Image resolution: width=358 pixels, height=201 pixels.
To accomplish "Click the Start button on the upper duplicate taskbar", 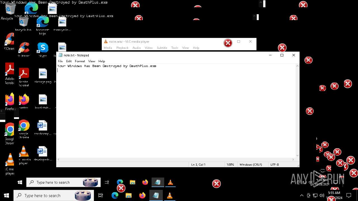I will (20, 182).
